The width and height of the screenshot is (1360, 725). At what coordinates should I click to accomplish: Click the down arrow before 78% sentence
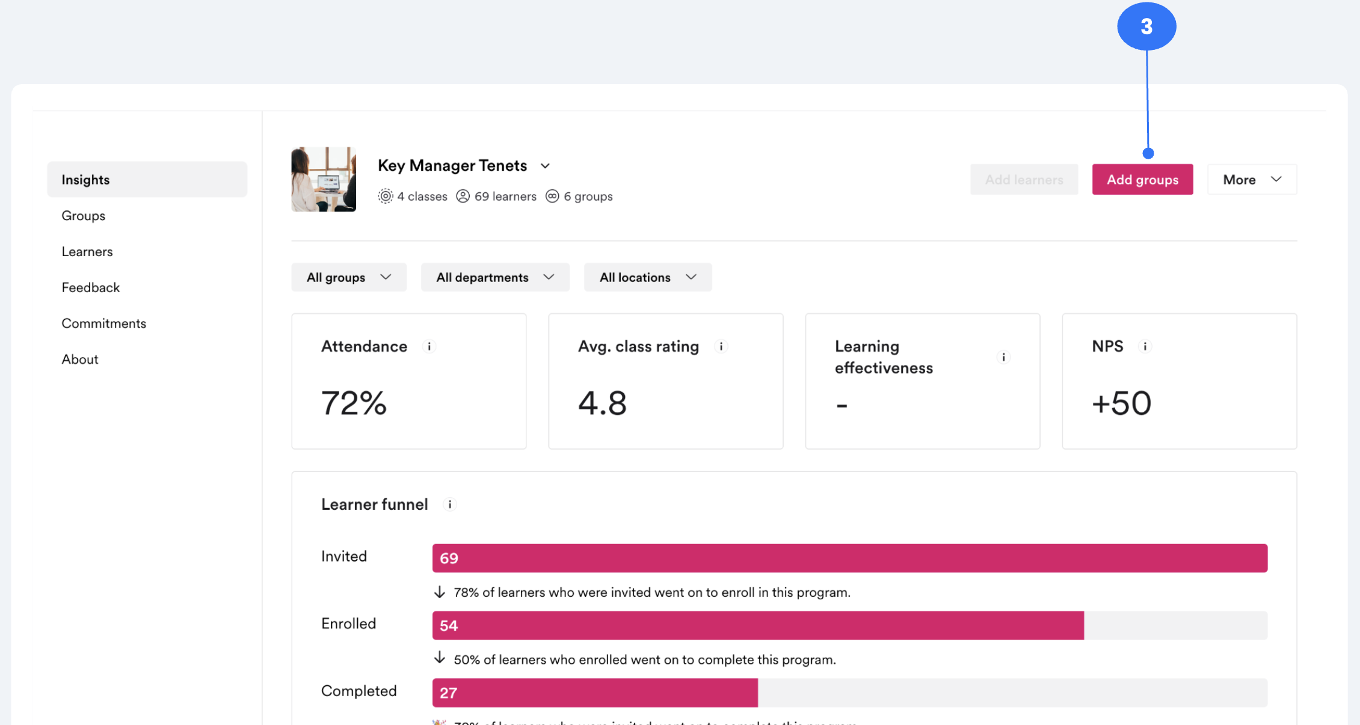(x=440, y=592)
